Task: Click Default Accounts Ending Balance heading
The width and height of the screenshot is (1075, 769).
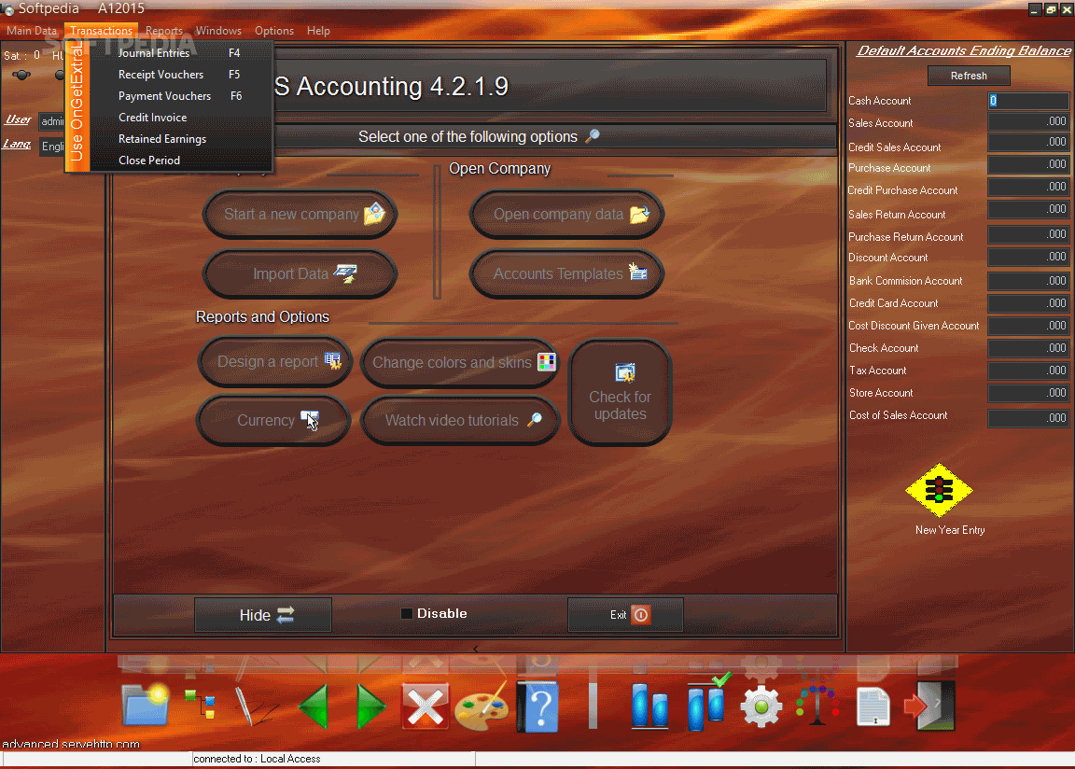Action: pyautogui.click(x=964, y=50)
